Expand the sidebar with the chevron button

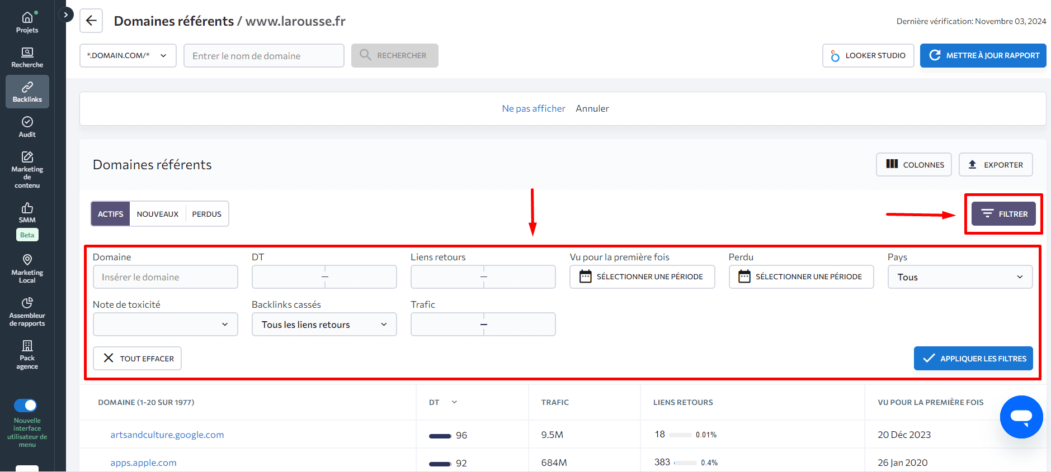coord(66,15)
